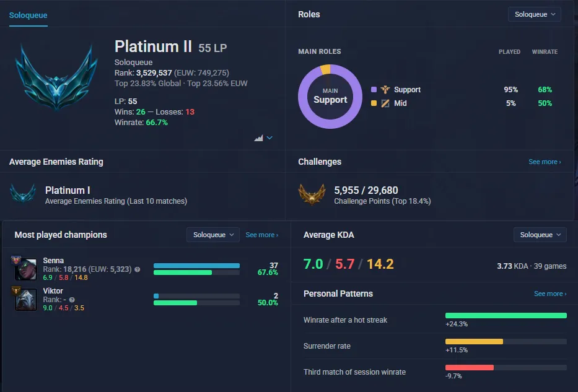Click the Winrate 66.7% value

[157, 123]
